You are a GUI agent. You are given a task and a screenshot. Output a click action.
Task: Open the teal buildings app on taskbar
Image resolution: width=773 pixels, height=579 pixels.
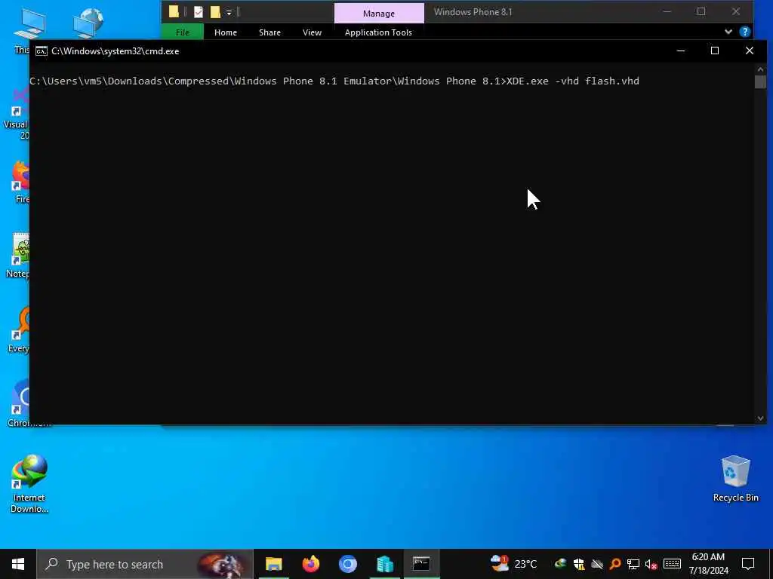point(384,564)
